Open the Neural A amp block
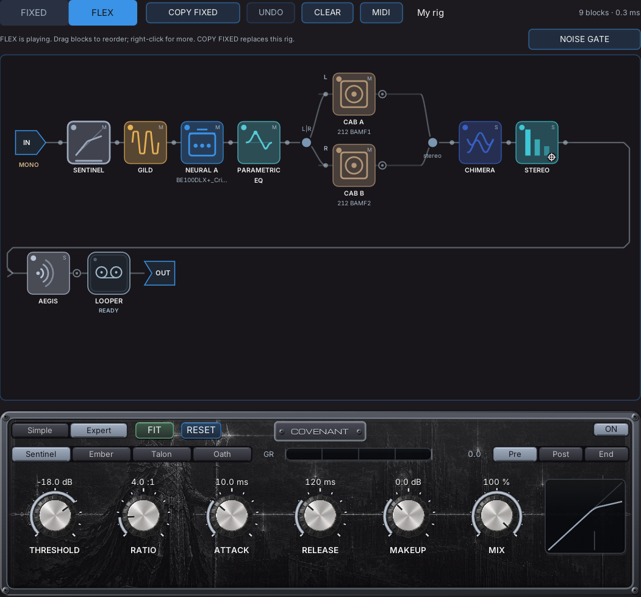This screenshot has height=597, width=641. click(x=202, y=143)
